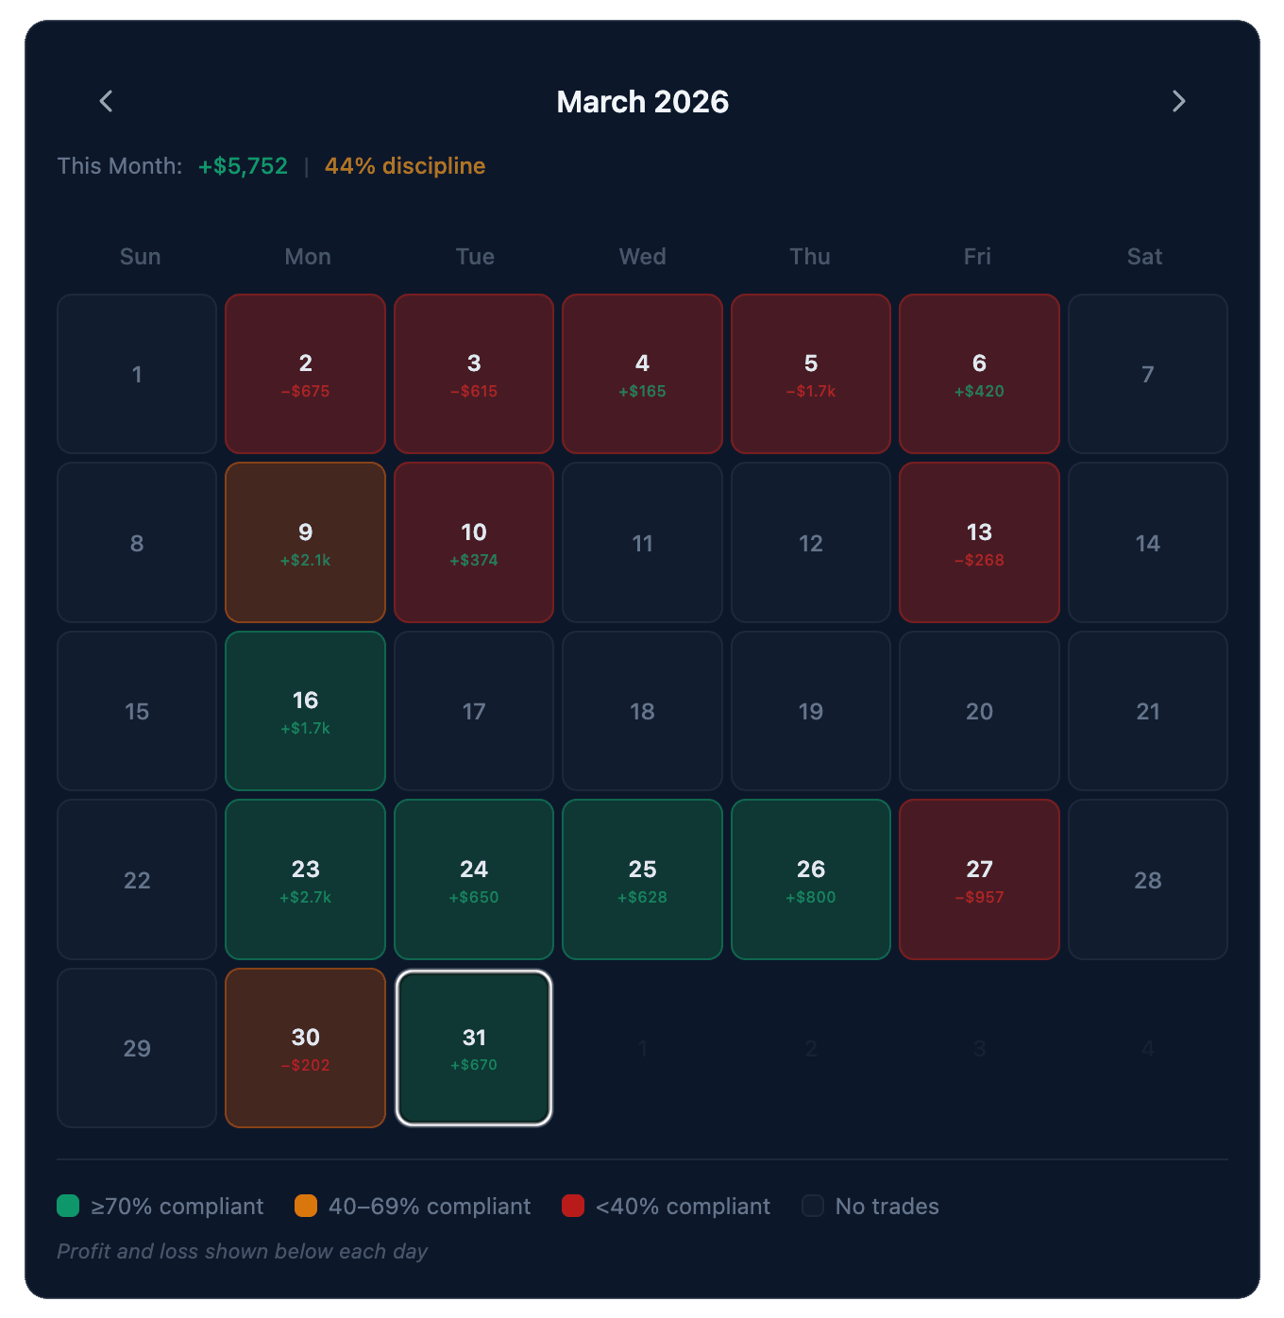The width and height of the screenshot is (1284, 1318).
Task: Select the right forward-arrow chevron
Action: 1178,101
